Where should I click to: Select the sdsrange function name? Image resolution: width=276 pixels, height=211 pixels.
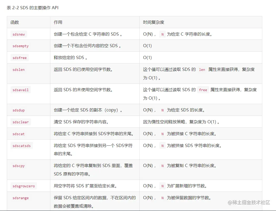(x=21, y=198)
